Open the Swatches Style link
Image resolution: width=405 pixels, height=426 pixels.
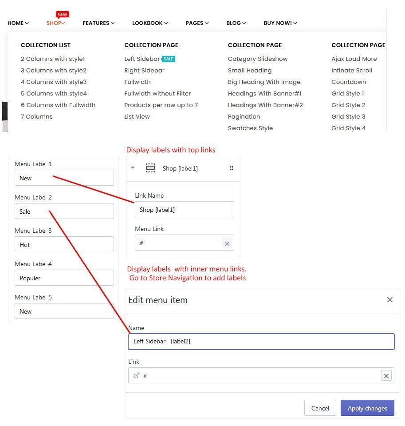[250, 128]
